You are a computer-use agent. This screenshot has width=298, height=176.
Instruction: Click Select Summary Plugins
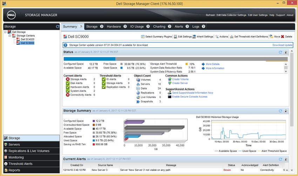[x=156, y=36]
